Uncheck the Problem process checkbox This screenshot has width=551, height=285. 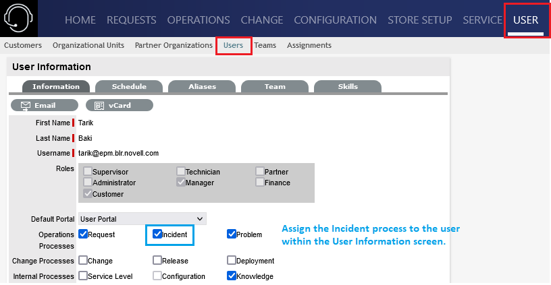(x=232, y=234)
